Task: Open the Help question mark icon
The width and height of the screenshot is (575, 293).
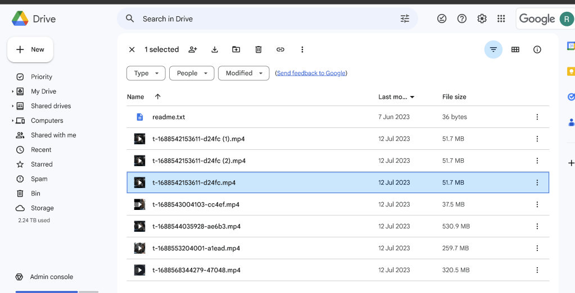Action: tap(461, 19)
